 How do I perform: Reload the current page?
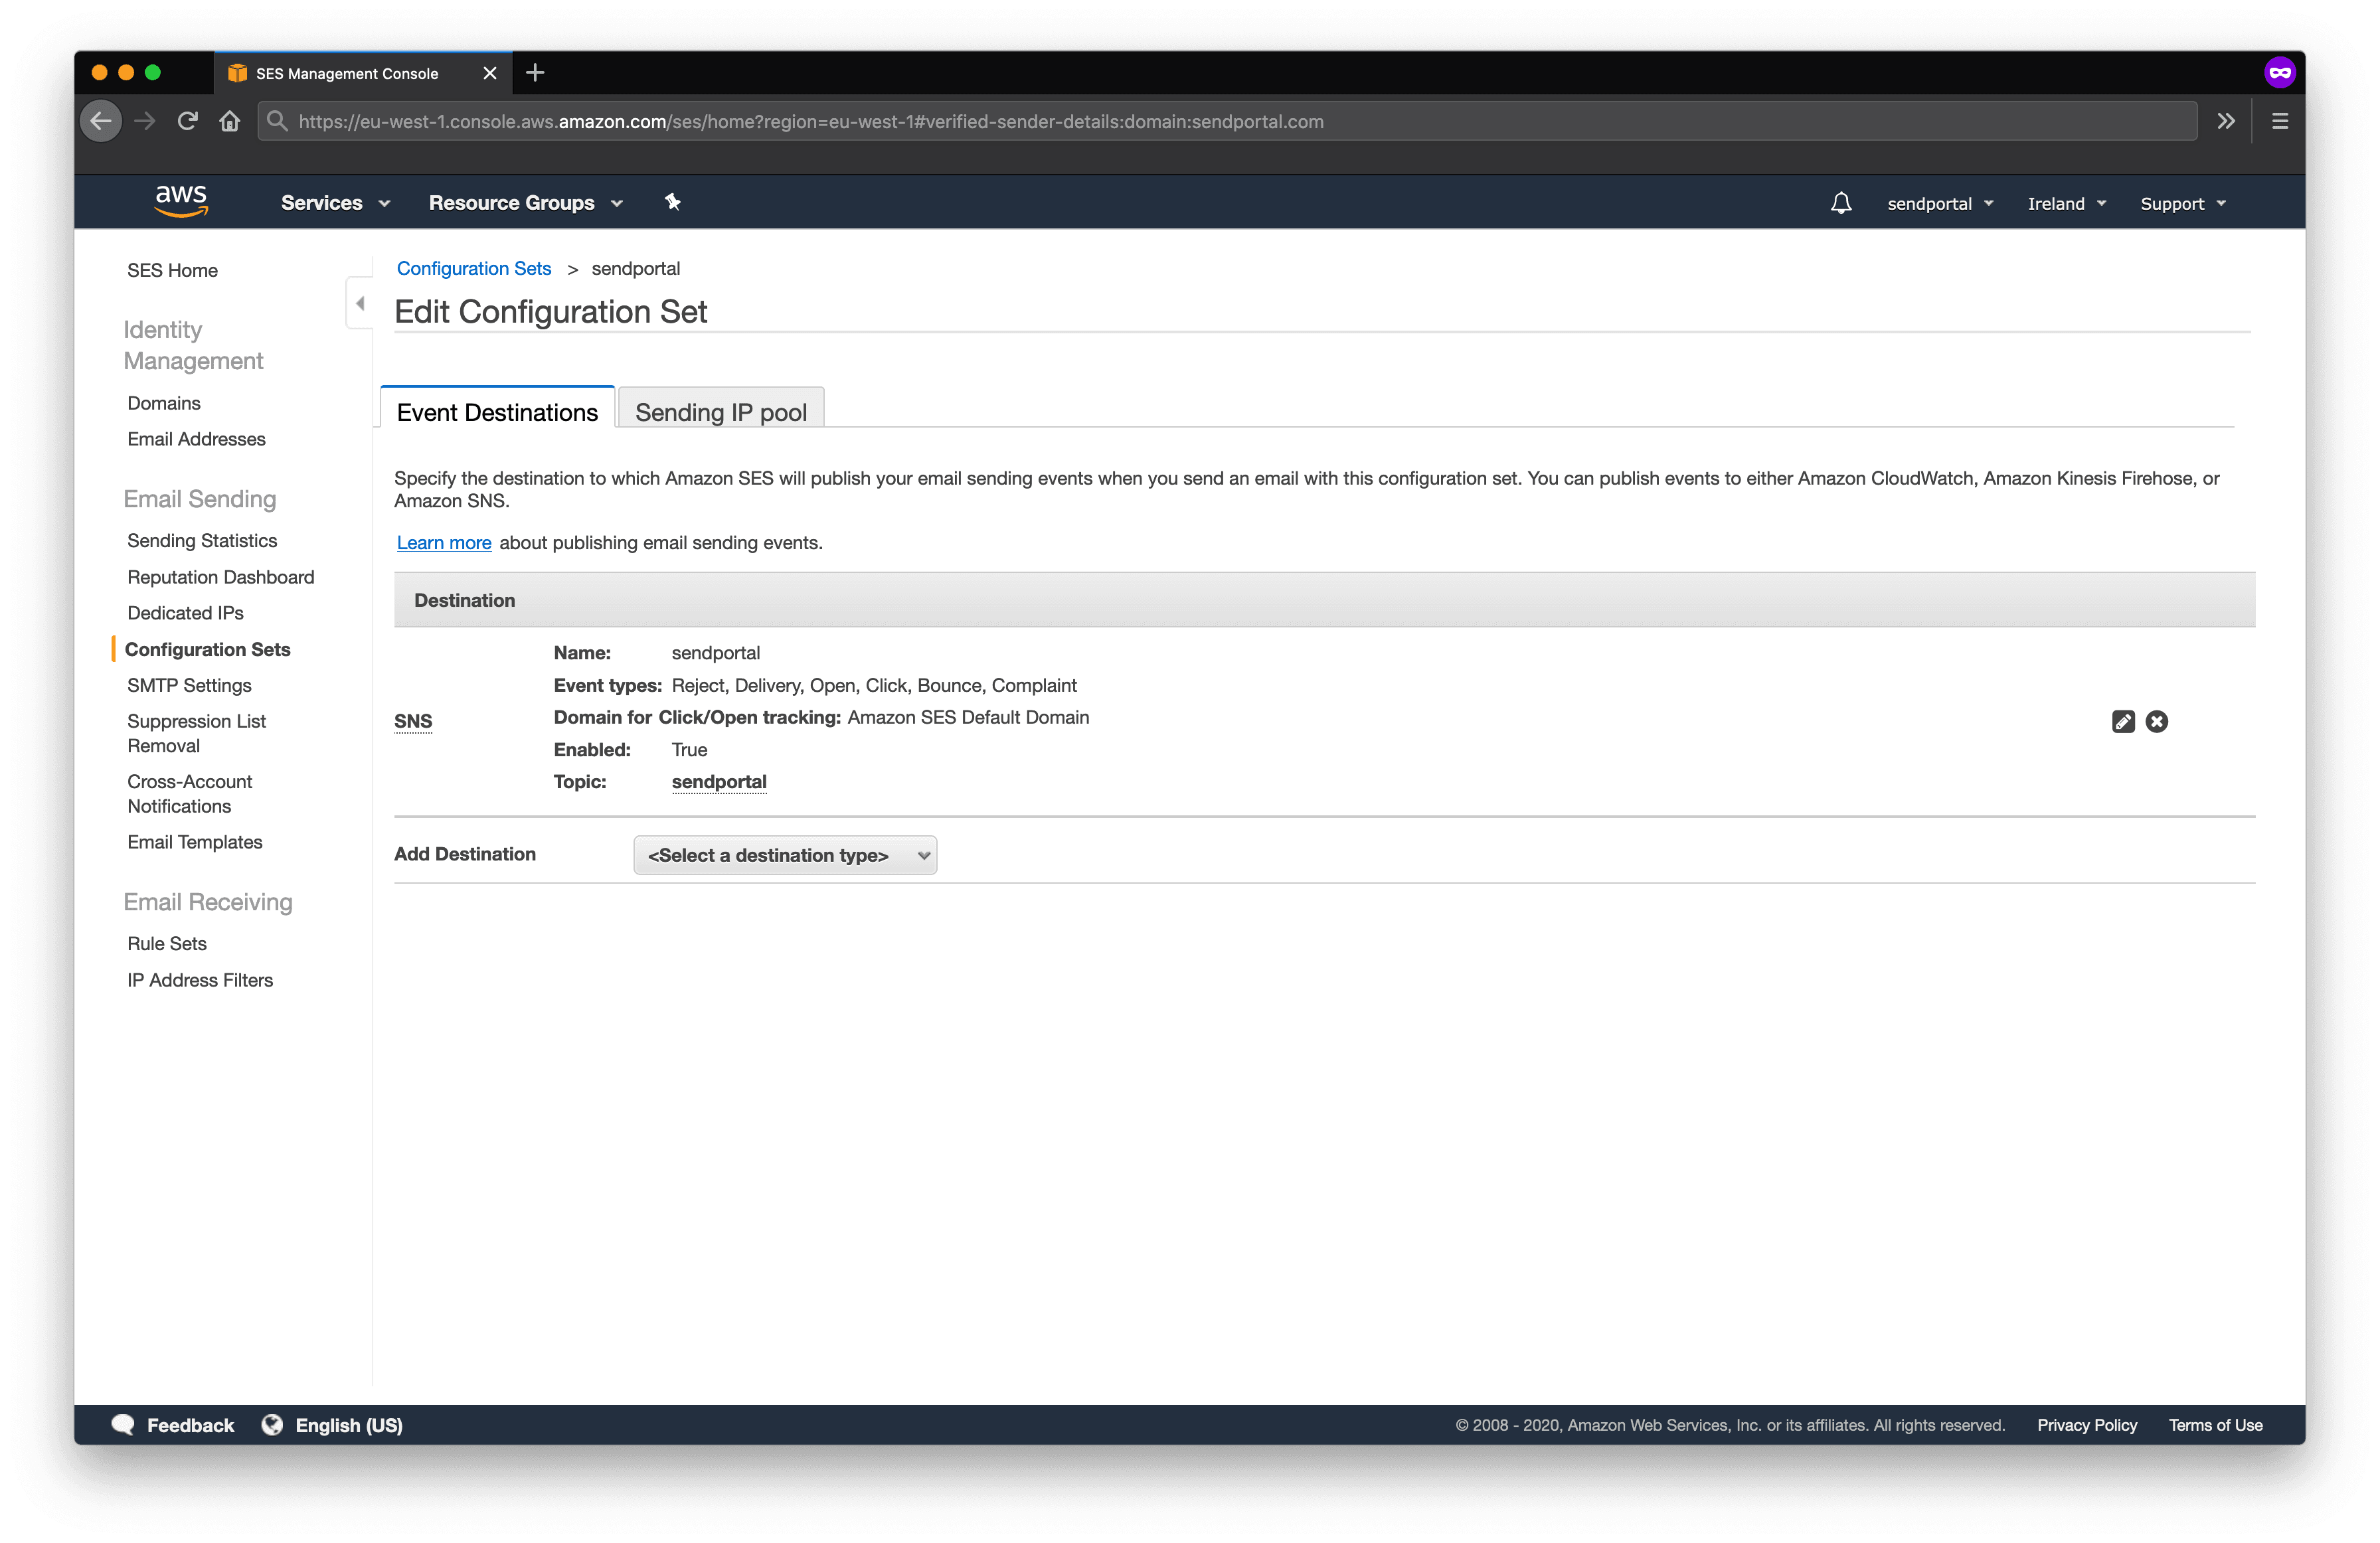click(187, 121)
